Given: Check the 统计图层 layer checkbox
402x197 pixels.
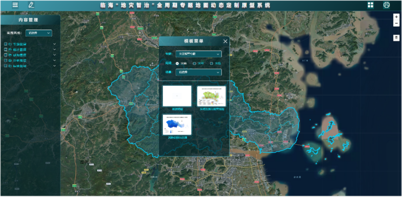Looking at the screenshot, I should [x=6, y=49].
